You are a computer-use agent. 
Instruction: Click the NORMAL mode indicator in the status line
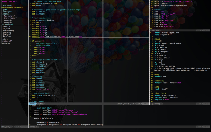[32, 104]
